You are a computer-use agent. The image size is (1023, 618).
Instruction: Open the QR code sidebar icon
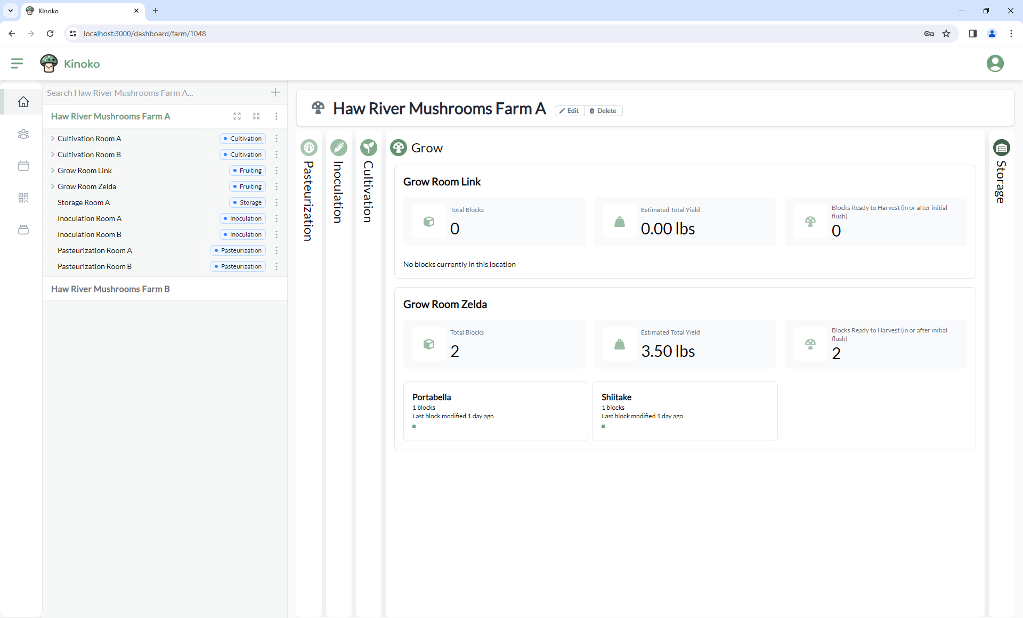coord(23,198)
